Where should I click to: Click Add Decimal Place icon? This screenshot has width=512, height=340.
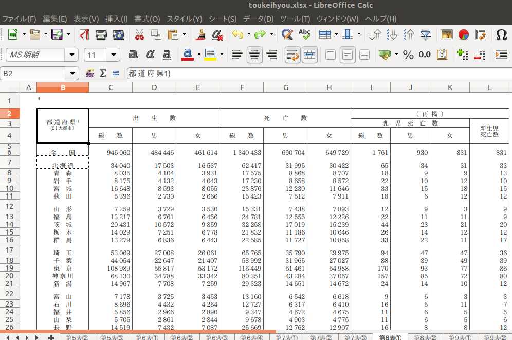coord(463,55)
